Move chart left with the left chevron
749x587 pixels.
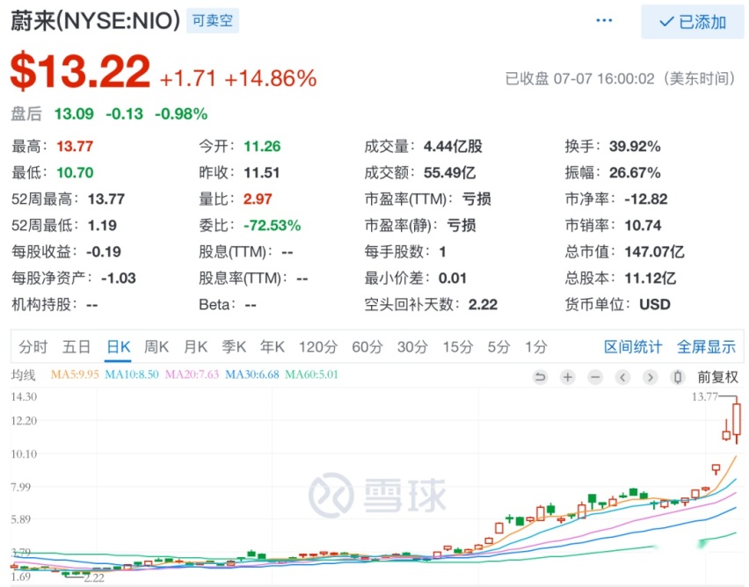point(622,377)
